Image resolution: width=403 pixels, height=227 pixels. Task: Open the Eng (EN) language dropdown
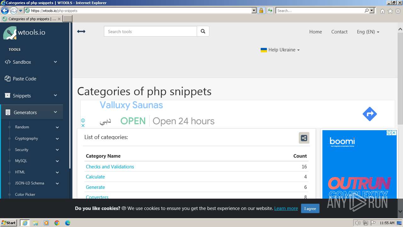point(368,32)
